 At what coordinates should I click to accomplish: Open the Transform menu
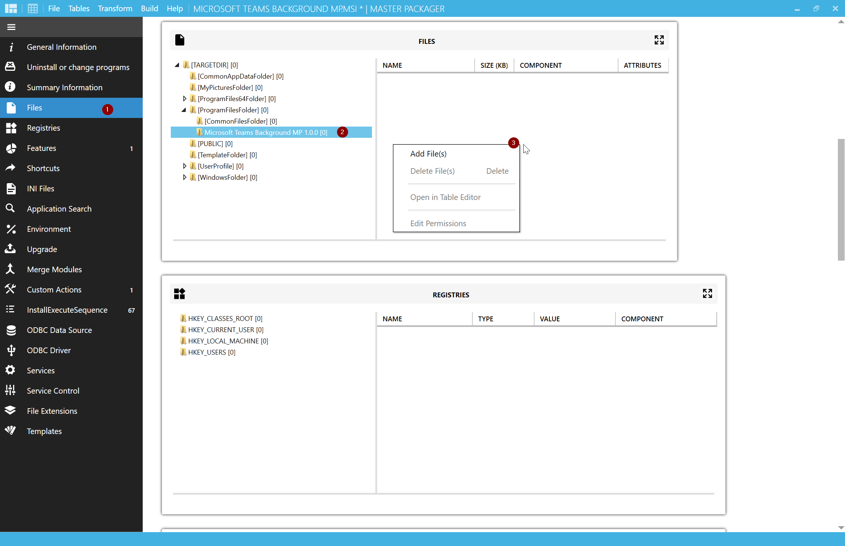tap(115, 8)
